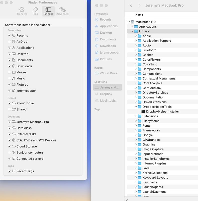Click the Audio folder icon
Viewport: 198px width, 201px height.
[x=140, y=45]
